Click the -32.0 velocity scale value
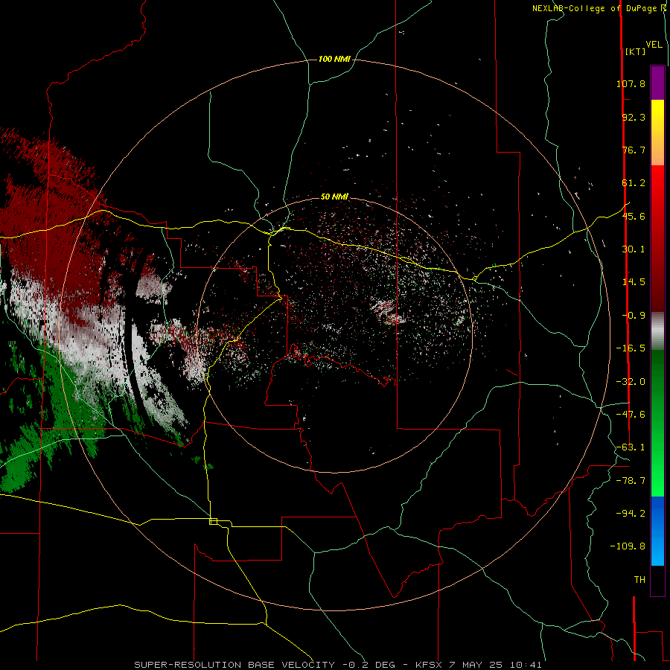670x670 pixels. pyautogui.click(x=631, y=382)
